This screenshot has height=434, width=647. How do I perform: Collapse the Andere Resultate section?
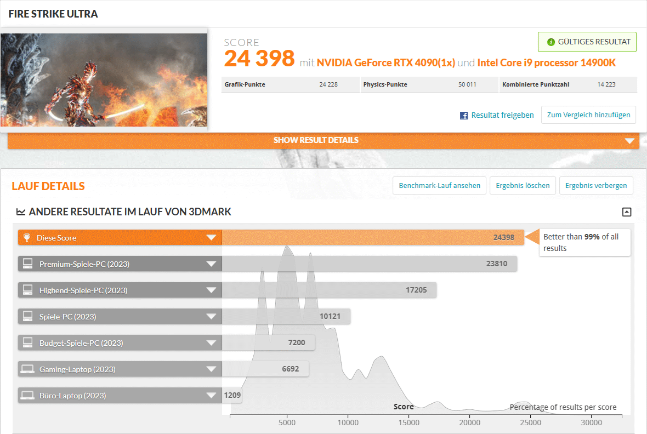click(627, 212)
